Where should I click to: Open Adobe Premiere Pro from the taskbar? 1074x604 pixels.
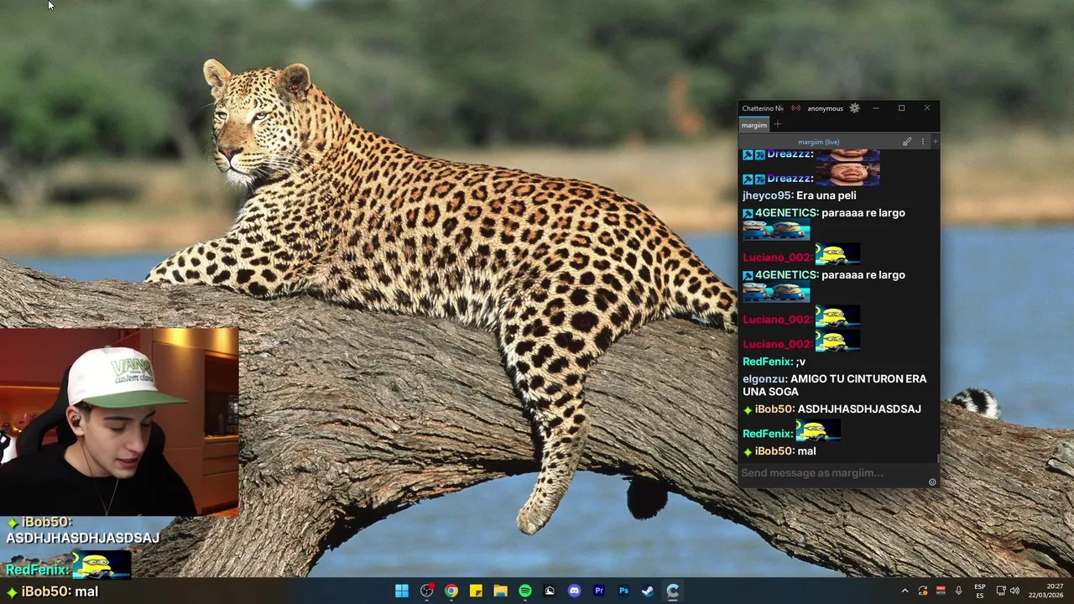click(x=599, y=591)
